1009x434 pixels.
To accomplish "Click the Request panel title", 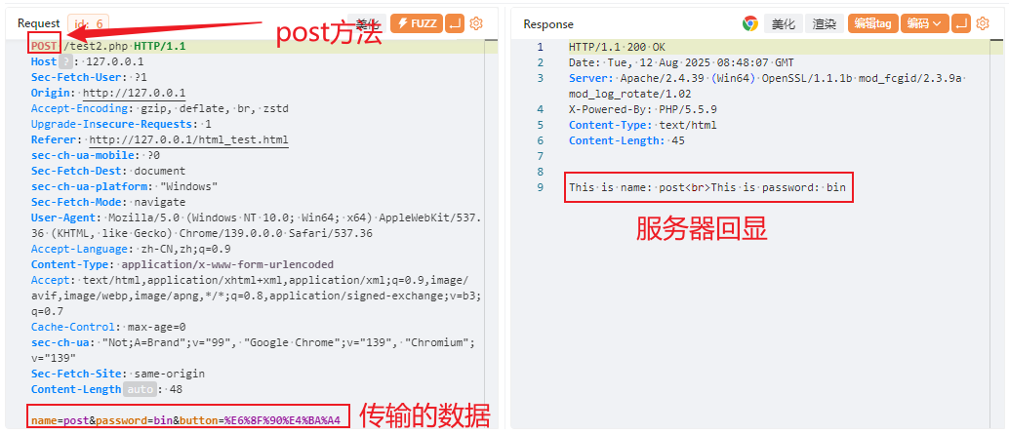I will click(39, 23).
